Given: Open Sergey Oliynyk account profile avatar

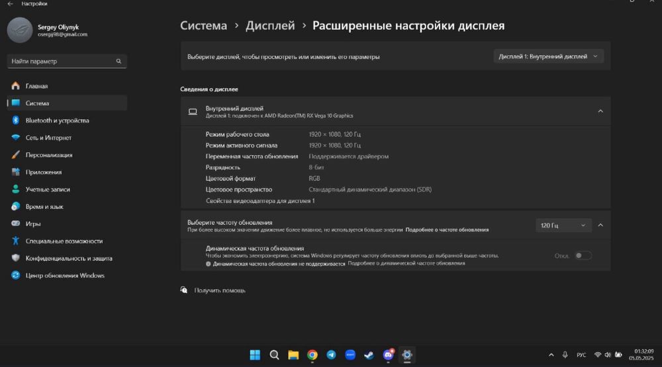Looking at the screenshot, I should pos(20,30).
